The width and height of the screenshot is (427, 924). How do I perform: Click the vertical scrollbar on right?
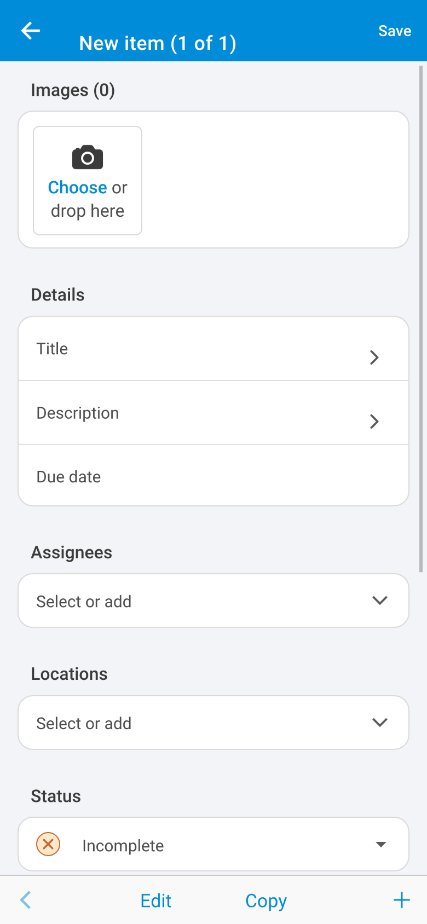click(421, 319)
